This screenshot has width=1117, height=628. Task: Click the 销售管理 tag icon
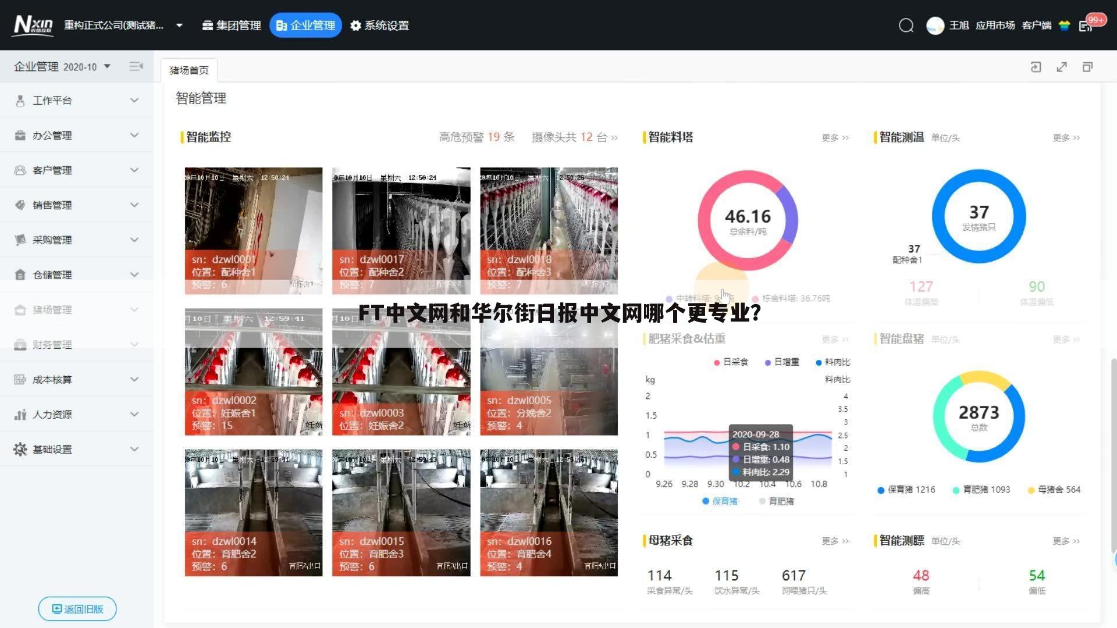pos(20,205)
